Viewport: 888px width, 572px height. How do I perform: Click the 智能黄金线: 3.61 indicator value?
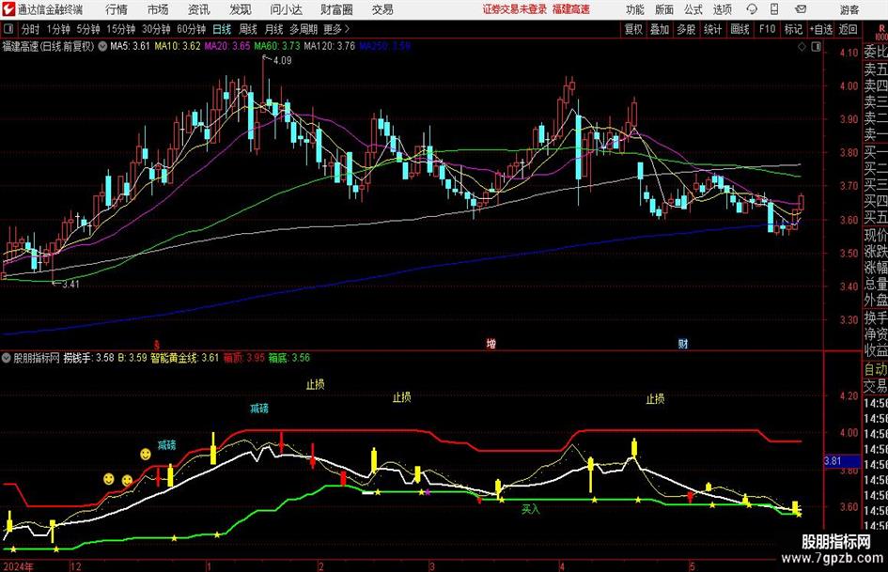pyautogui.click(x=184, y=357)
